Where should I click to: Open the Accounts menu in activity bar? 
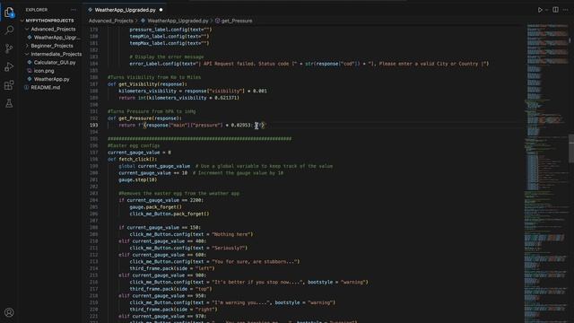9,312
